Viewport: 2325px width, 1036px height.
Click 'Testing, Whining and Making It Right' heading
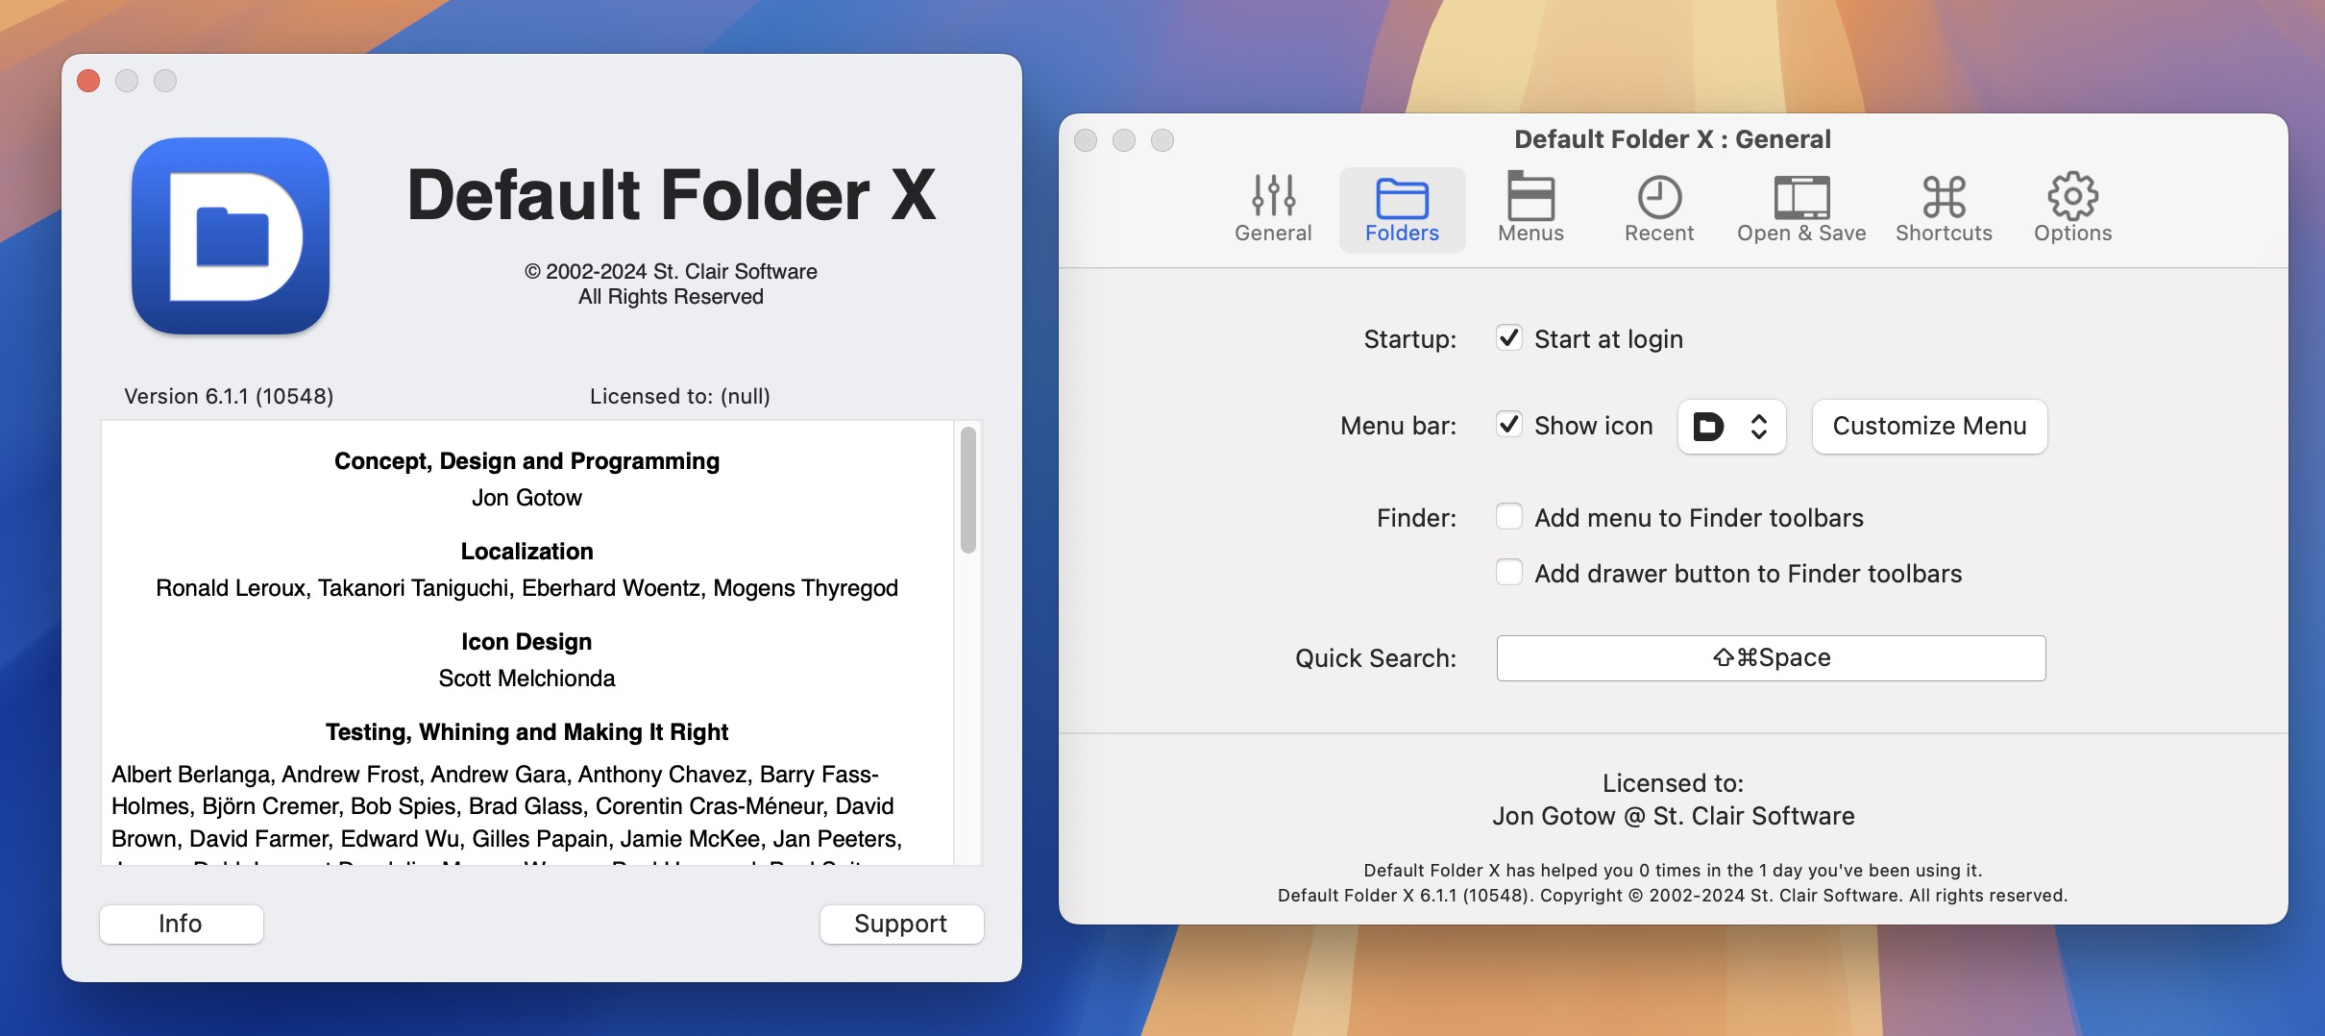(x=526, y=732)
